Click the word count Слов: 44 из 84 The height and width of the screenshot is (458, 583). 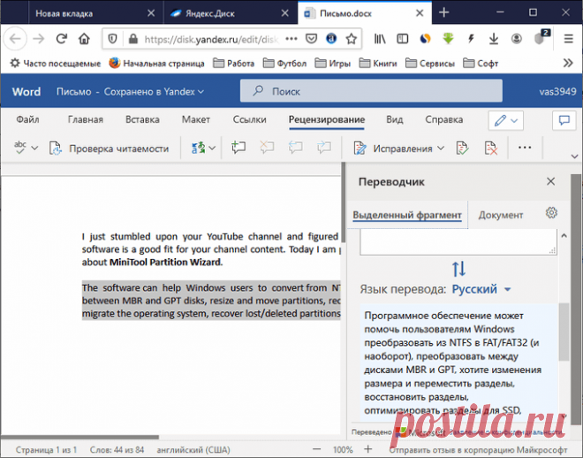pos(117,450)
